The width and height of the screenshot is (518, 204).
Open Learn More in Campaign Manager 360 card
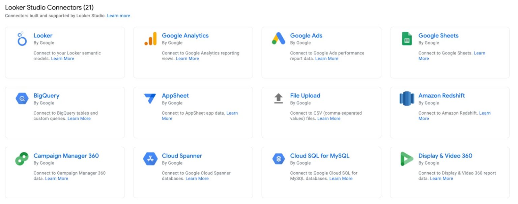(57, 179)
